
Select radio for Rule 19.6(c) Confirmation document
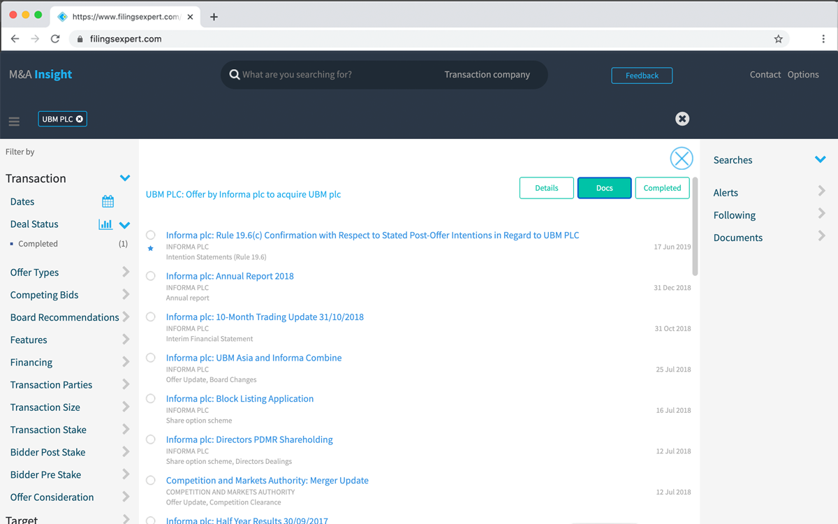pyautogui.click(x=151, y=235)
